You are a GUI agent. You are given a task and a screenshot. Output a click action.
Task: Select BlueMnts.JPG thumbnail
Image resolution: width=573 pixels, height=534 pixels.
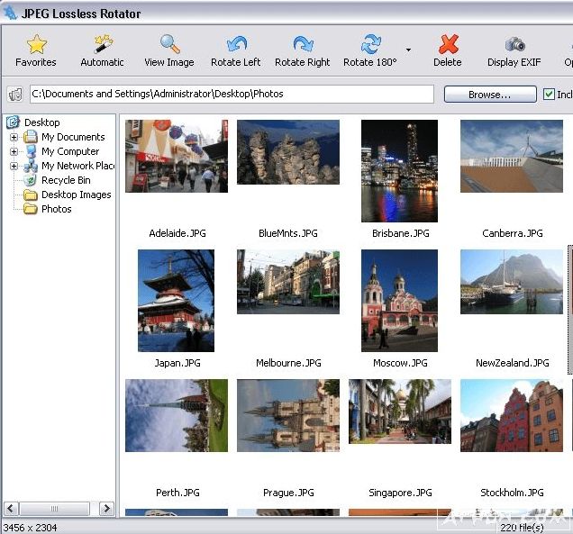pyautogui.click(x=288, y=152)
